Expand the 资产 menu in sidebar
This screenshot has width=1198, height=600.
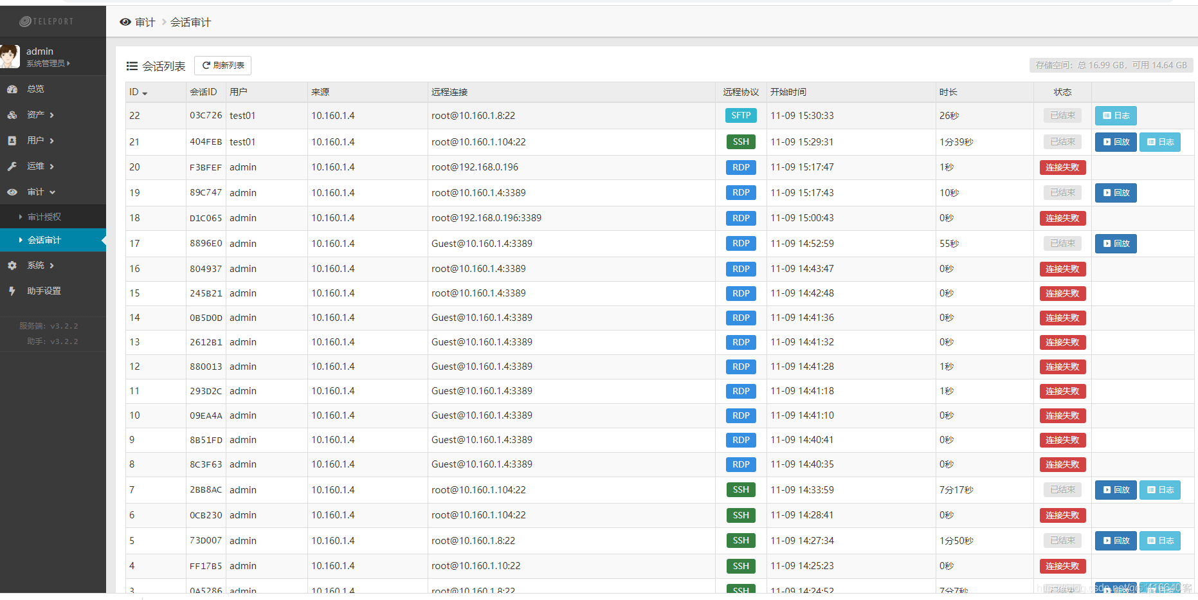click(x=40, y=114)
